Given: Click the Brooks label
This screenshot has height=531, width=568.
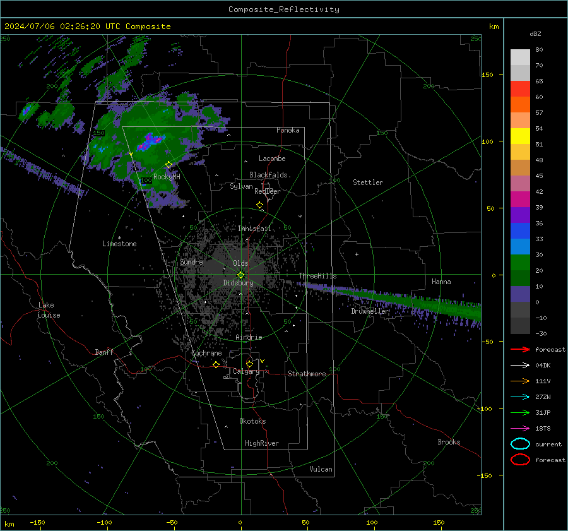Looking at the screenshot, I should click(449, 442).
